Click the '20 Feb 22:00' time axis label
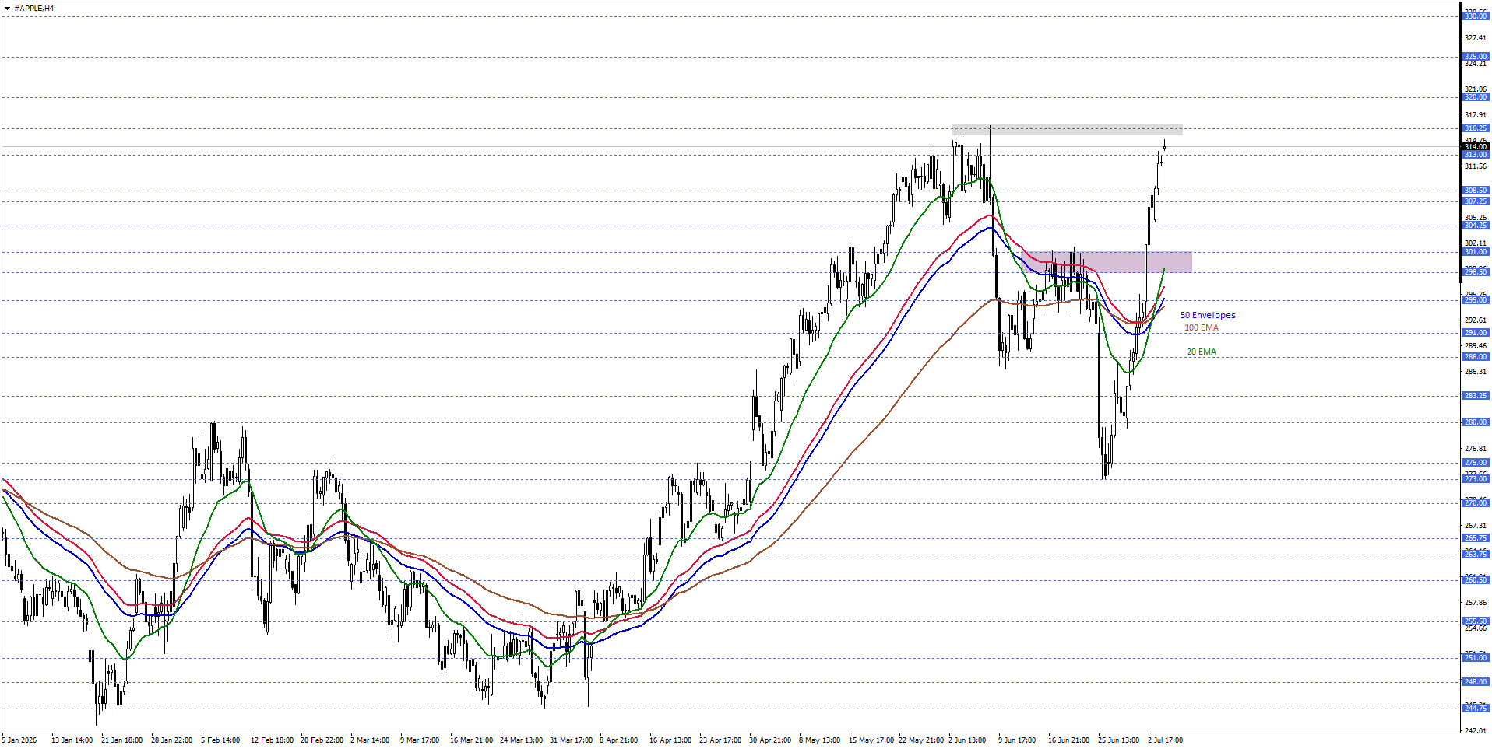The height and width of the screenshot is (749, 1492). [322, 740]
